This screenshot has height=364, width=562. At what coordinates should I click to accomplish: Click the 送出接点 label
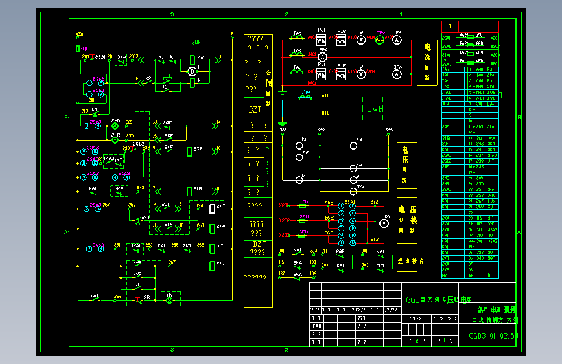[x=411, y=261]
